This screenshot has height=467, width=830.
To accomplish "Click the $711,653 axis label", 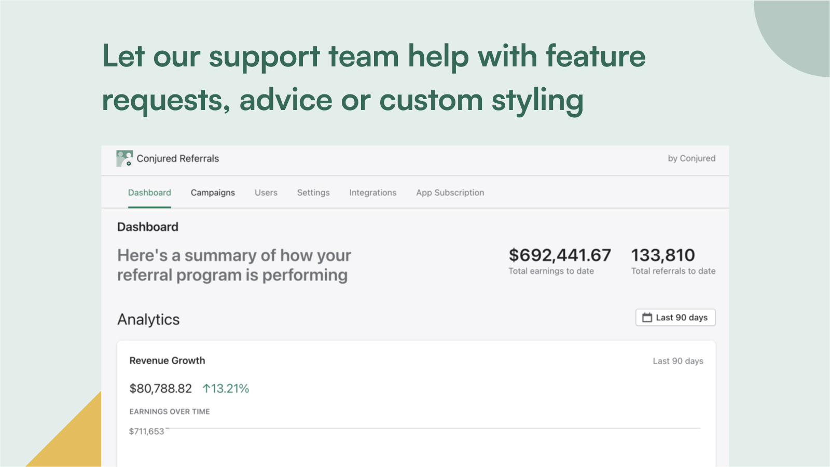I will coord(146,431).
